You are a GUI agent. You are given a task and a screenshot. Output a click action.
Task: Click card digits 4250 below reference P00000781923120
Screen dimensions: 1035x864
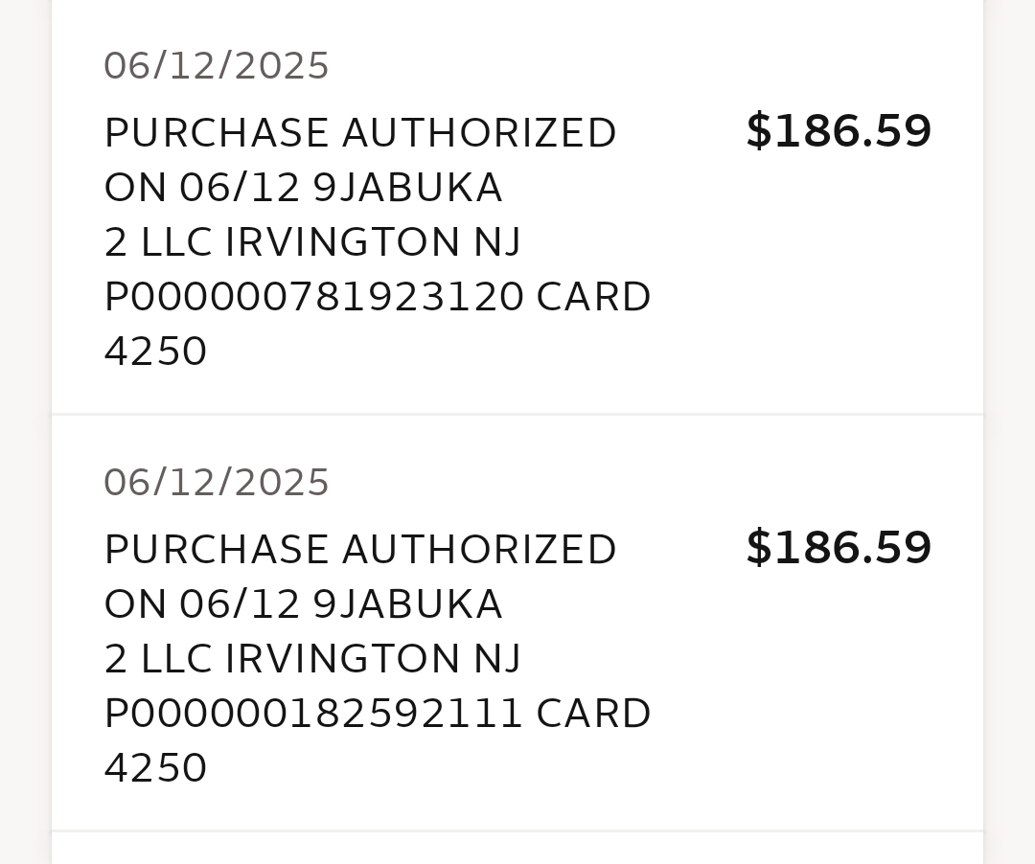point(155,352)
